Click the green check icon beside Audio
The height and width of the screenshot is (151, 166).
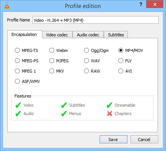(x=18, y=114)
